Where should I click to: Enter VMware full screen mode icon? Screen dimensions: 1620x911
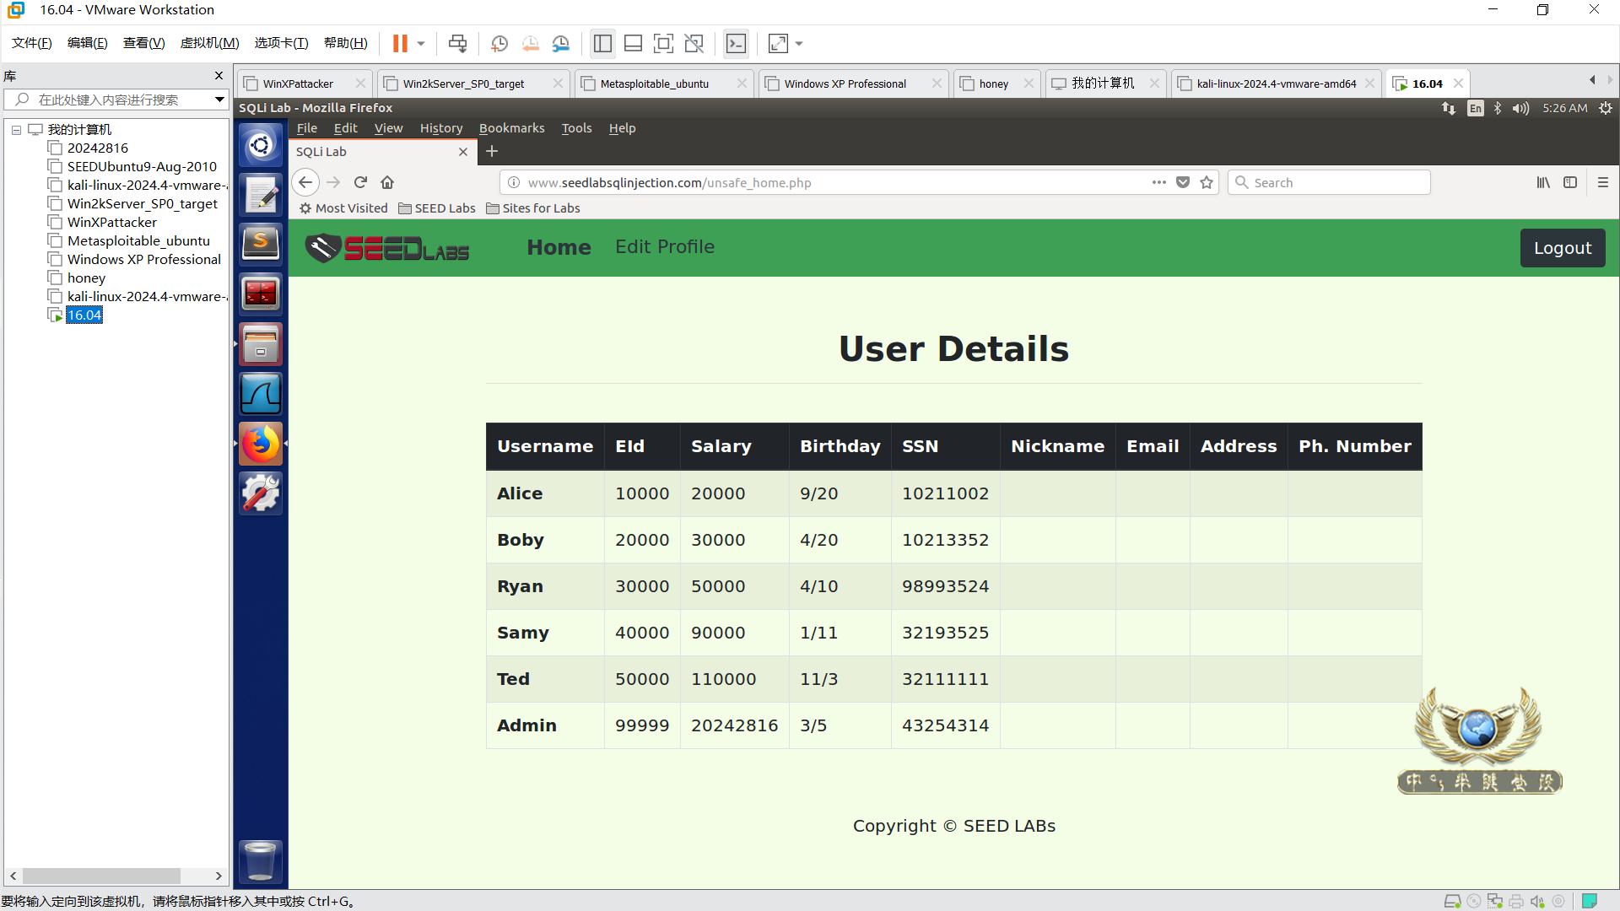pyautogui.click(x=663, y=44)
